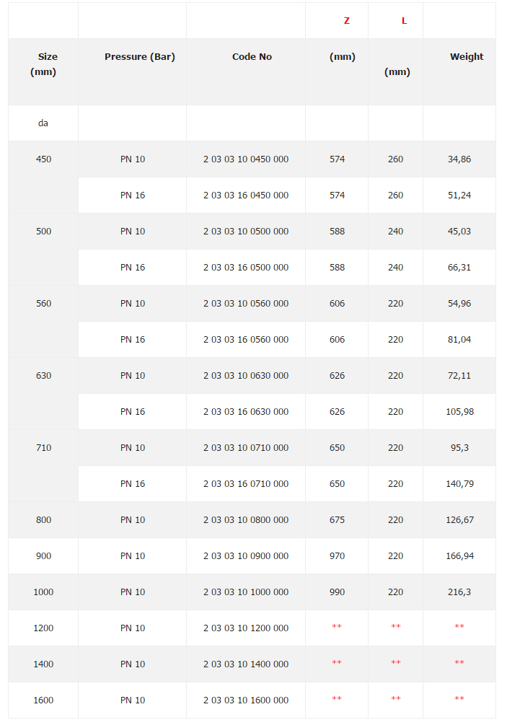Click the red "L" header label
507x725 pixels.
[x=404, y=21]
